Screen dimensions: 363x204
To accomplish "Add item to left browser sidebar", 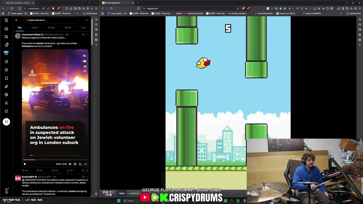I will pos(96,45).
